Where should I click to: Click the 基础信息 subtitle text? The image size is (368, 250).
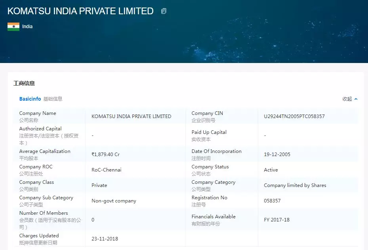click(53, 99)
